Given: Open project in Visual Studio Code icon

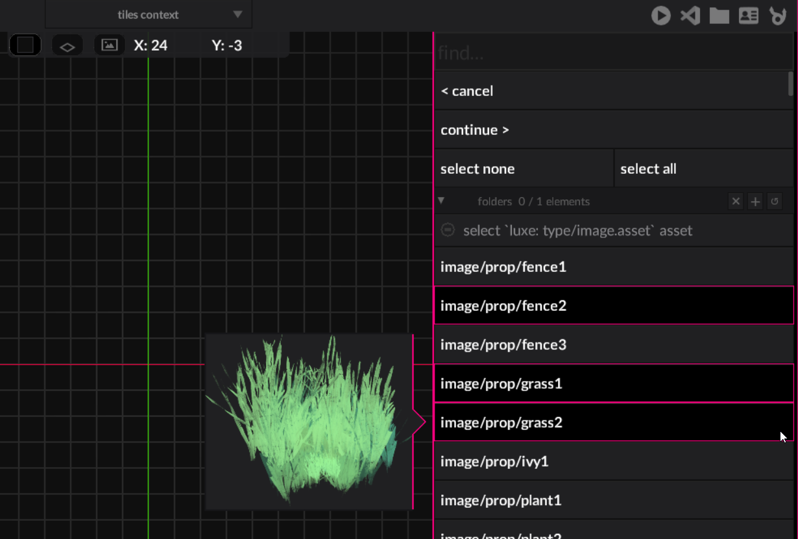Looking at the screenshot, I should [x=690, y=15].
